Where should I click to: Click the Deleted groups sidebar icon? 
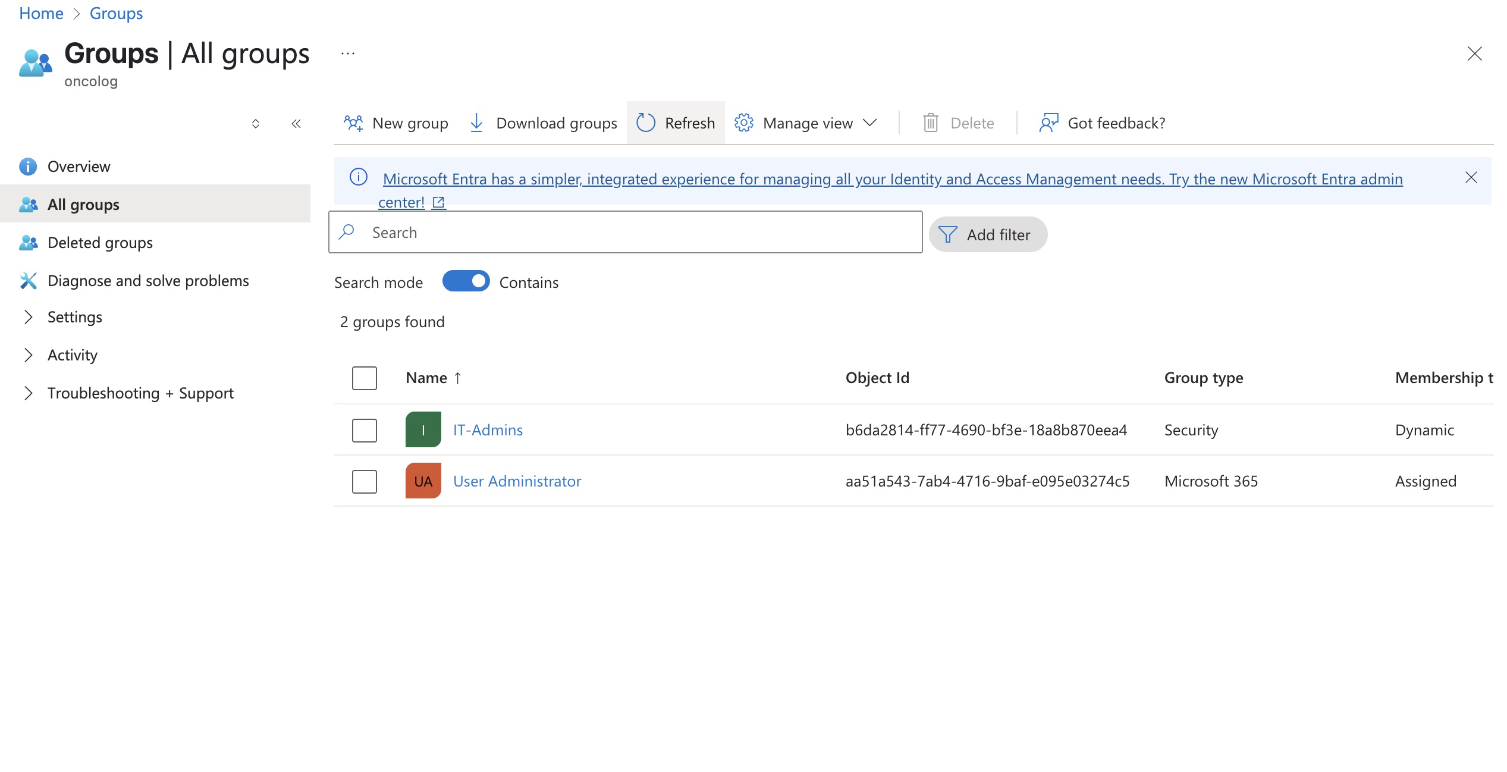[x=28, y=243]
